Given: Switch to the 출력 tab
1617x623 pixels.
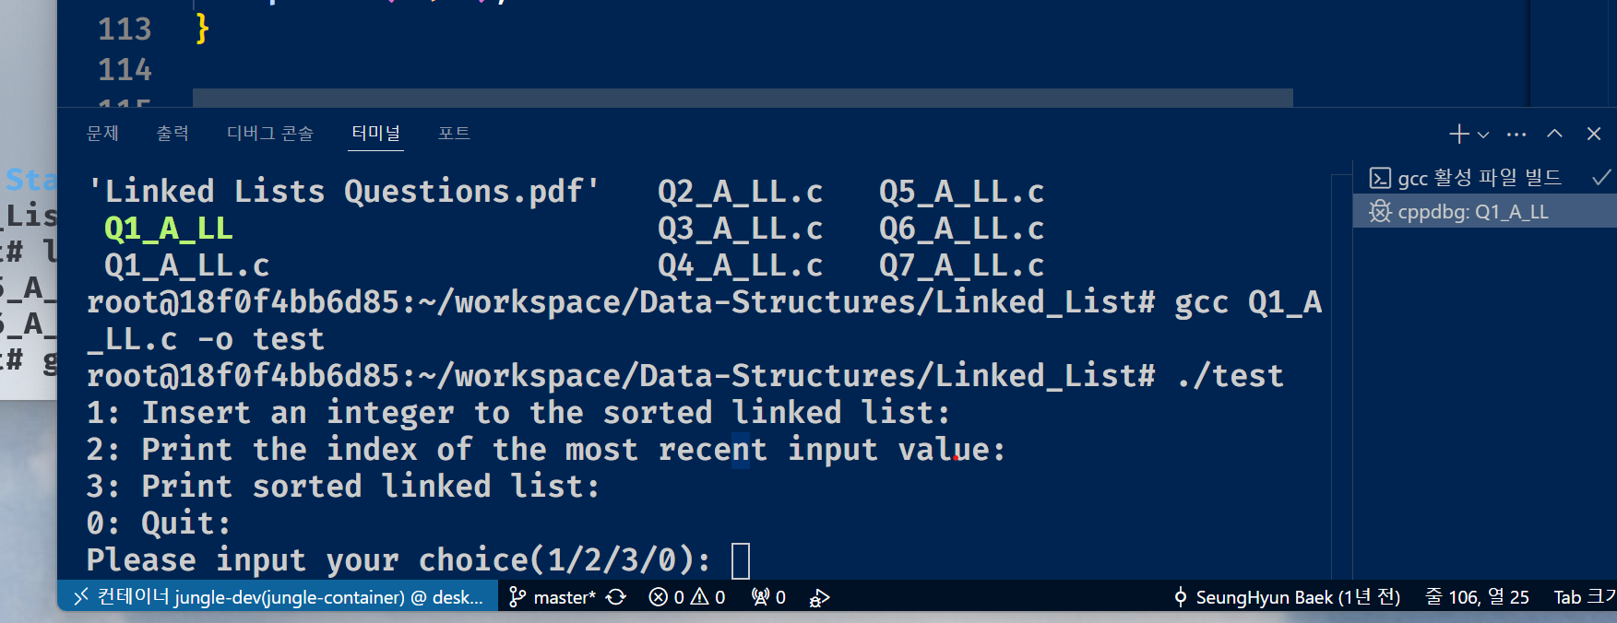Looking at the screenshot, I should pyautogui.click(x=172, y=134).
